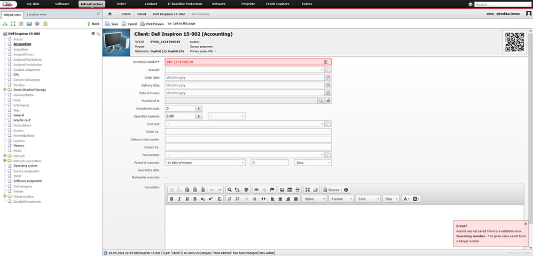The image size is (533, 256).
Task: Click the eye icon next to Dell Inspiron 15-002
Action: pyautogui.click(x=93, y=34)
